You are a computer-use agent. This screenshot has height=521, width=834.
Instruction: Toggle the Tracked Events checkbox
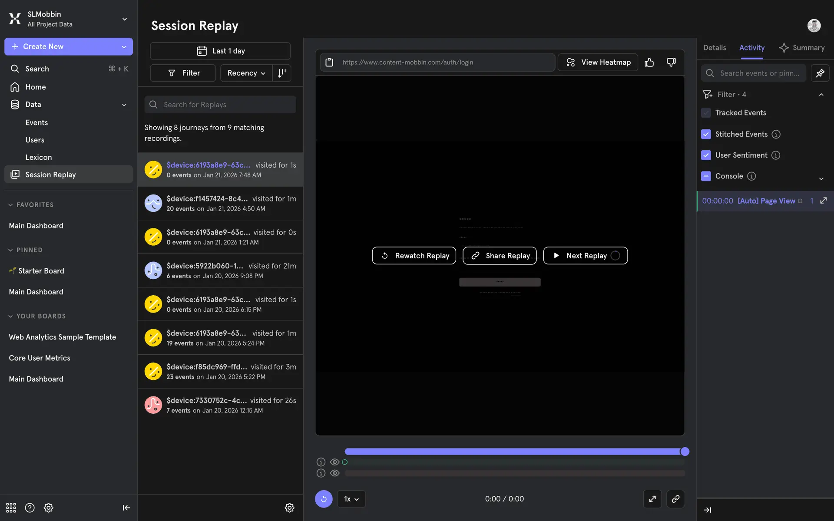click(706, 113)
